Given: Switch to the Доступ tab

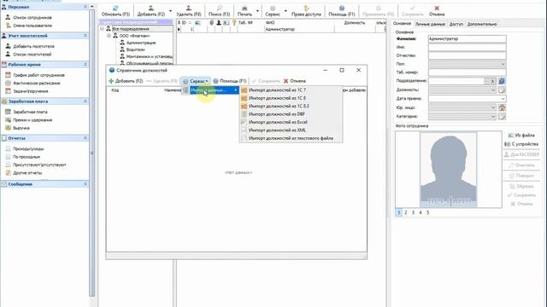Looking at the screenshot, I should click(456, 25).
